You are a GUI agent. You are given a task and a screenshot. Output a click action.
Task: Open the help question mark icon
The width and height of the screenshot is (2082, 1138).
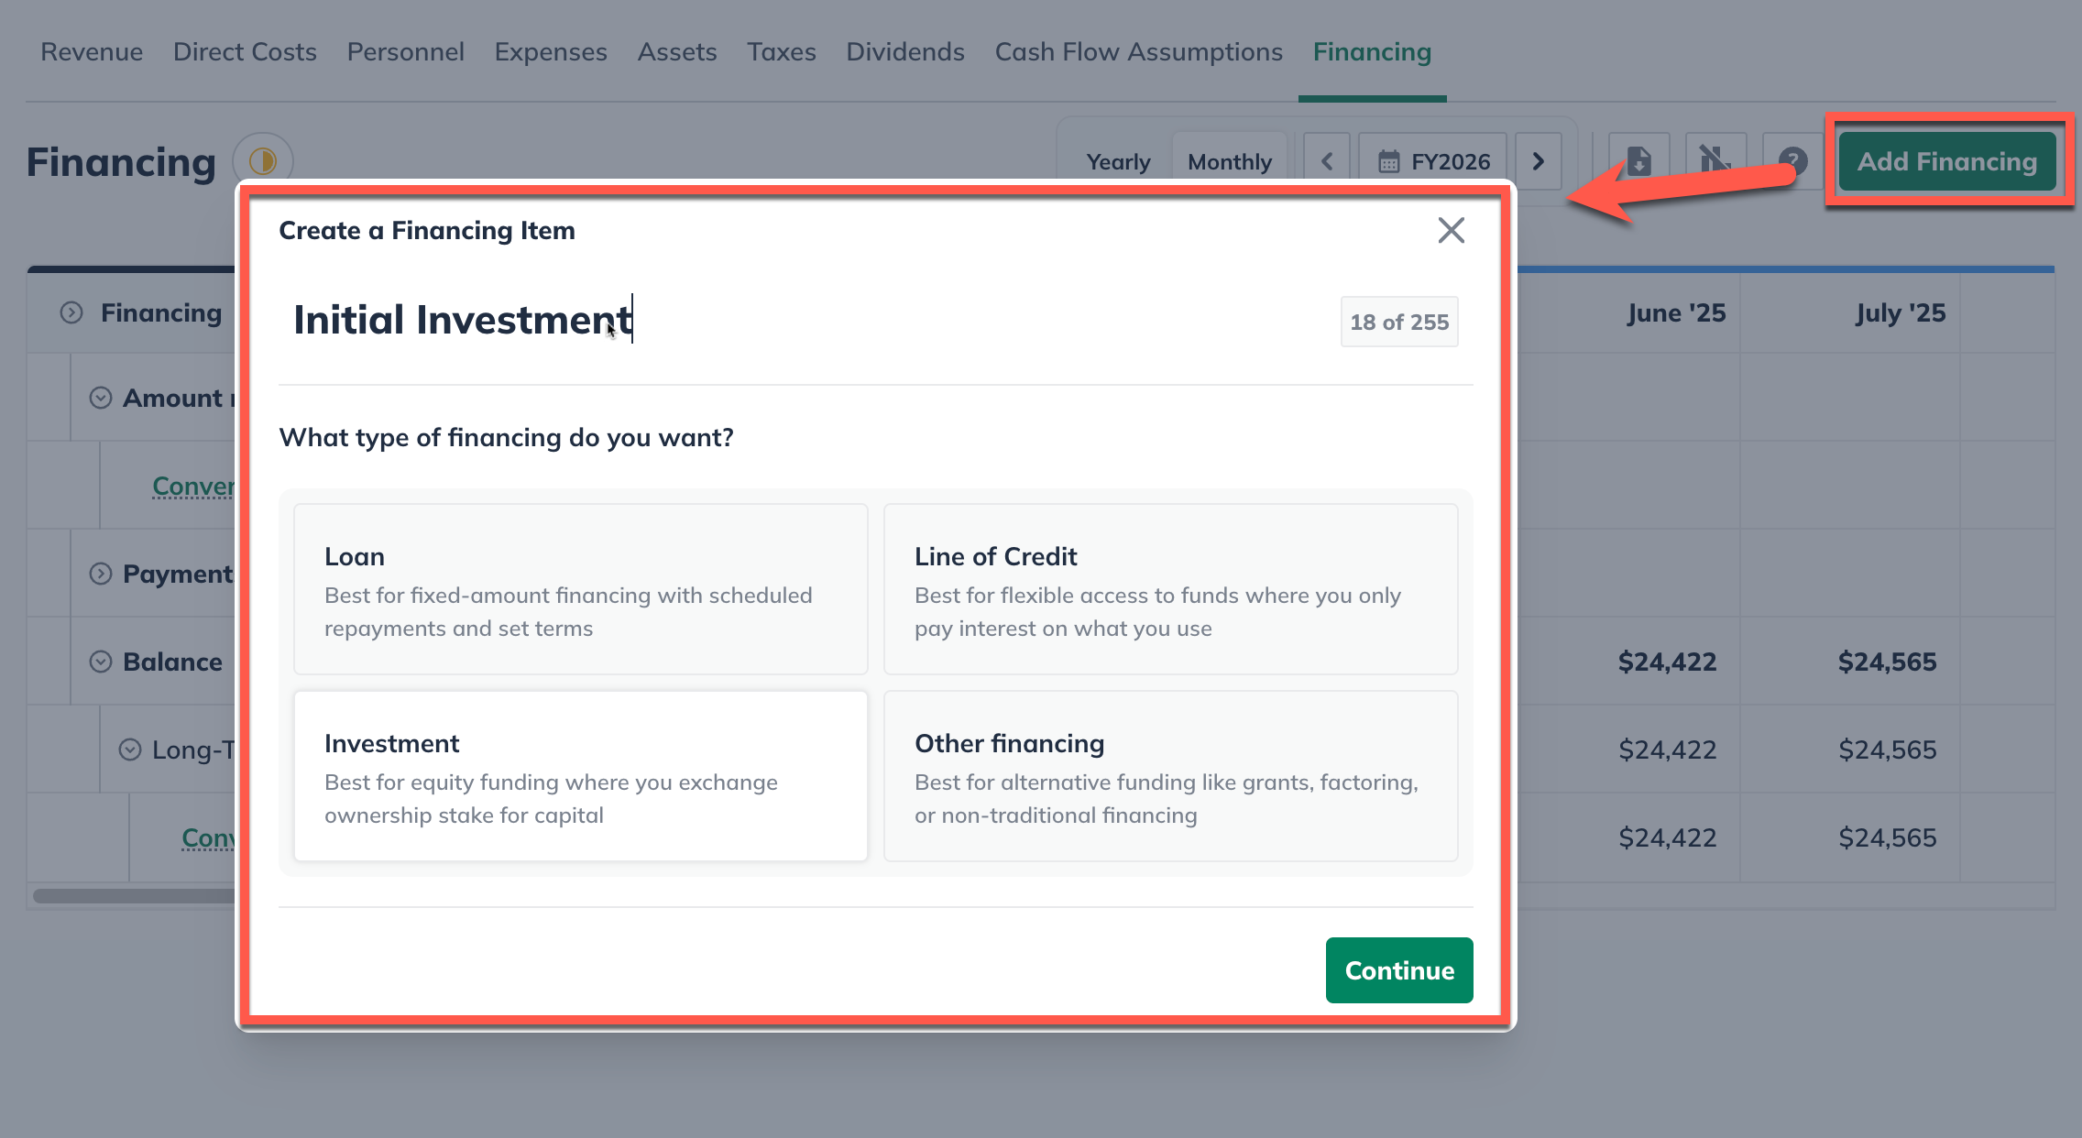pos(1792,161)
